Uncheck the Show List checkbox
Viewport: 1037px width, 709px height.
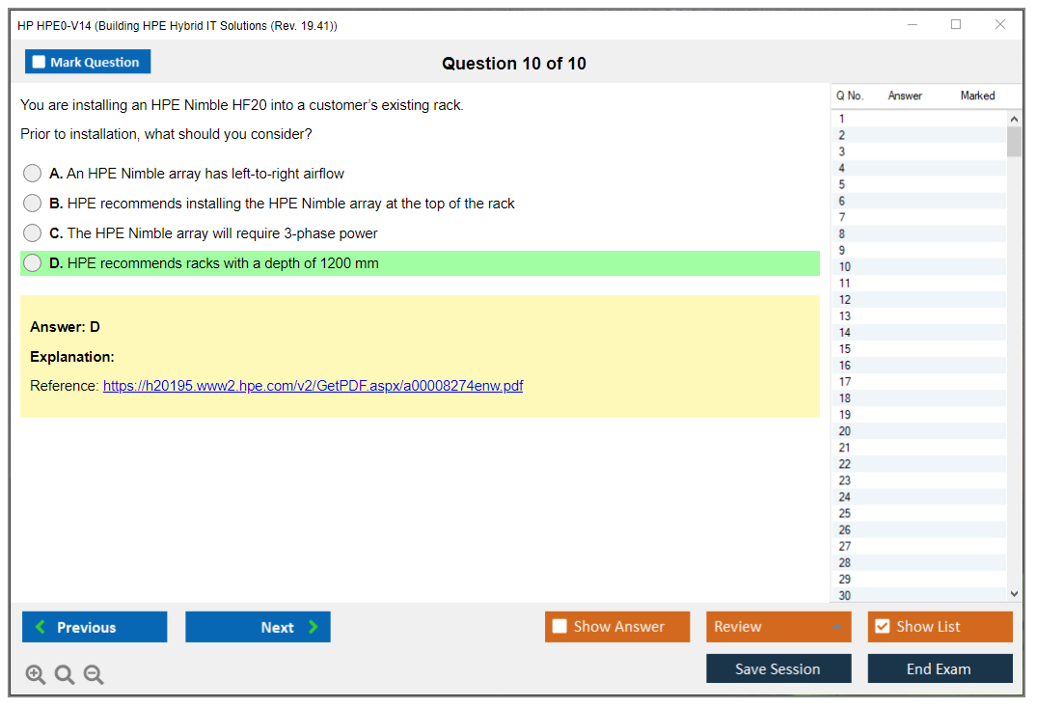[882, 627]
